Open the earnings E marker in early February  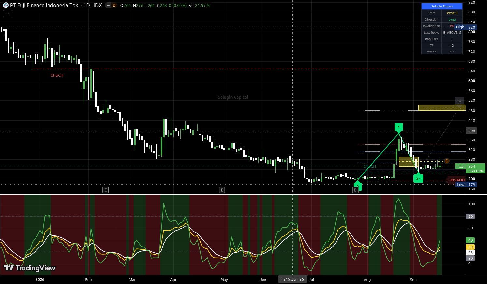tap(106, 190)
